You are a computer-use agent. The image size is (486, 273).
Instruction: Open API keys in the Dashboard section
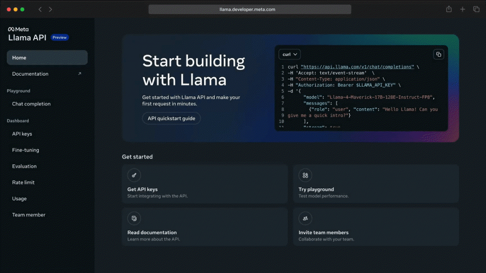(x=22, y=134)
